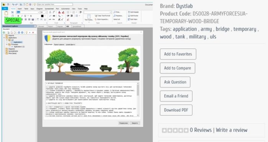
Task: Click the Add to Favorites button
Action: pos(178,54)
